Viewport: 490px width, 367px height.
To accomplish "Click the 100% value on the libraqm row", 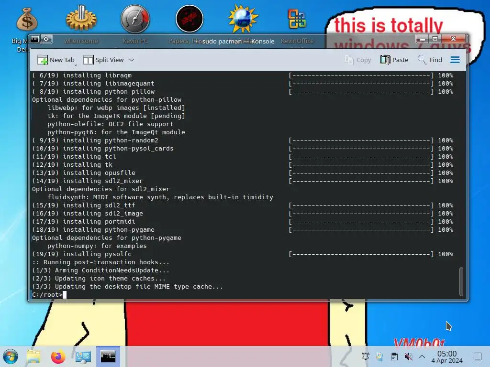I will (445, 75).
